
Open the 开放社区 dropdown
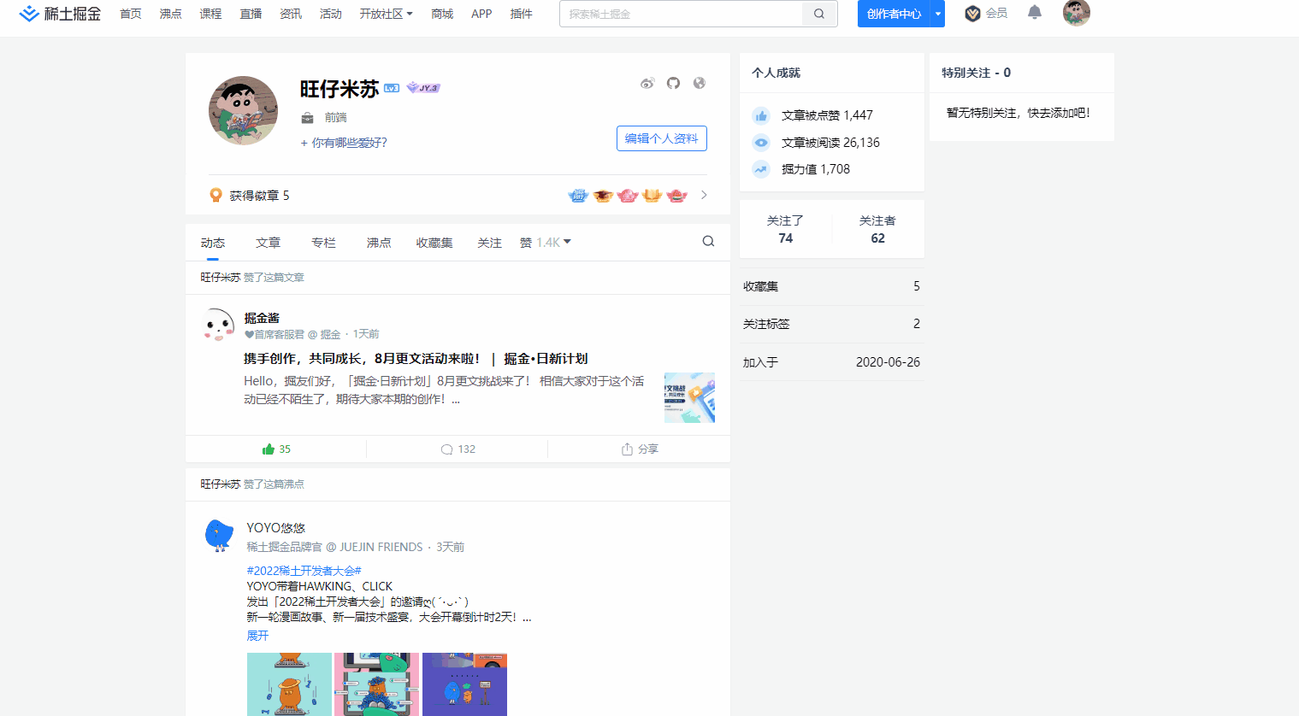click(386, 14)
